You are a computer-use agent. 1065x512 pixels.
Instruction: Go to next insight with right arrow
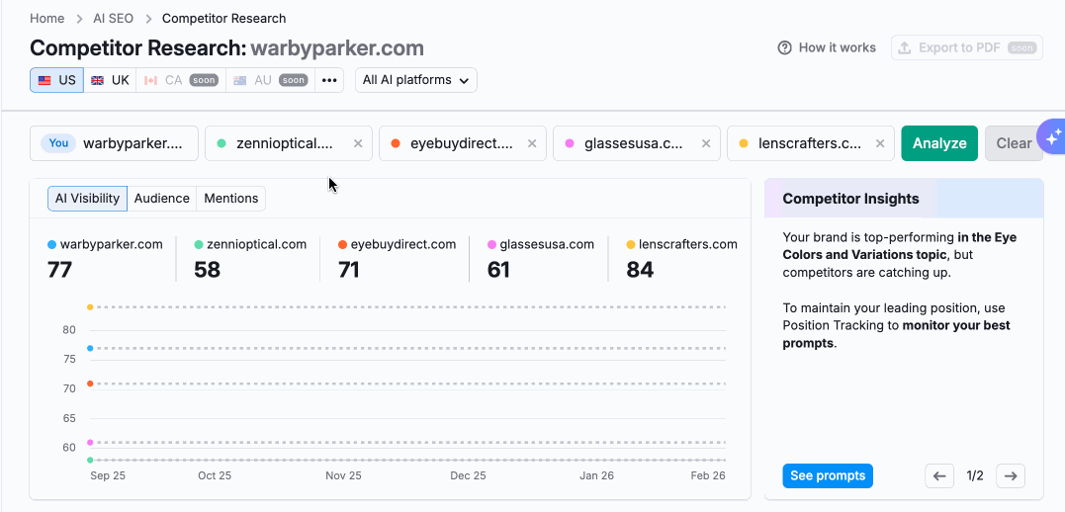coord(1010,475)
